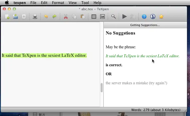Screen dimensions: 190x116
Task: Open the View menu
Action: (72, 3)
